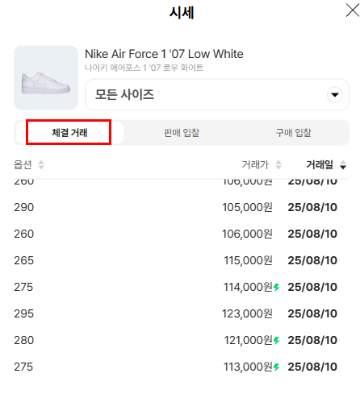Select the size 290 transaction row
Viewport: 360px width, 394px height.
pyautogui.click(x=182, y=207)
